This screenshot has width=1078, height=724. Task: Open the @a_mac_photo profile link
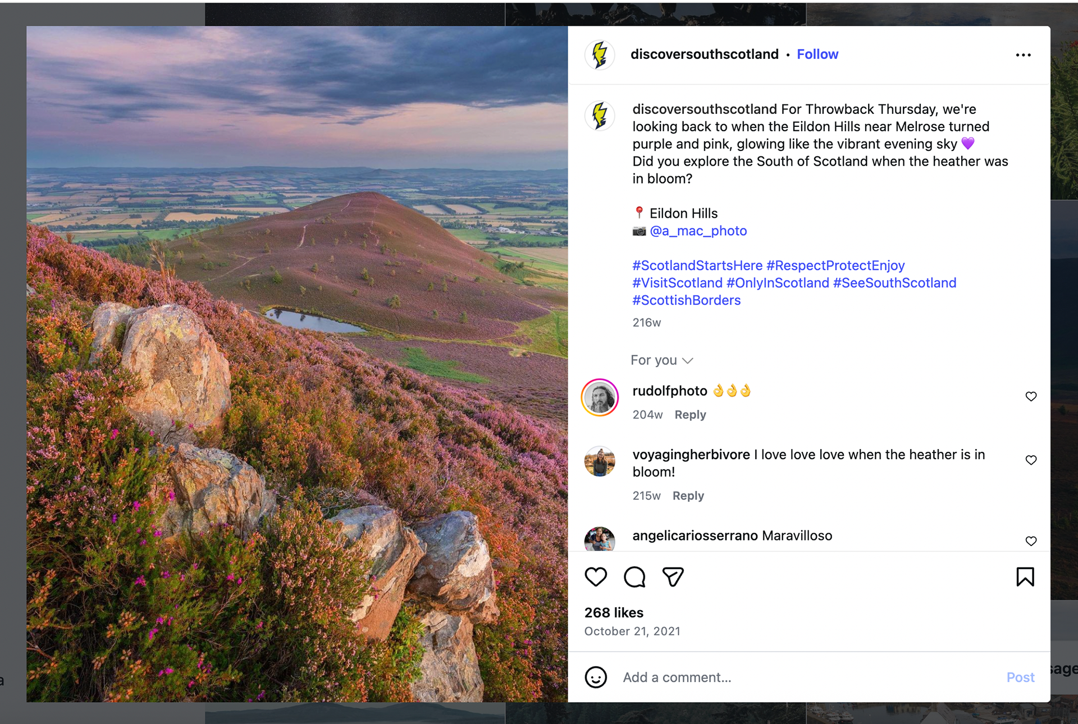coord(698,231)
